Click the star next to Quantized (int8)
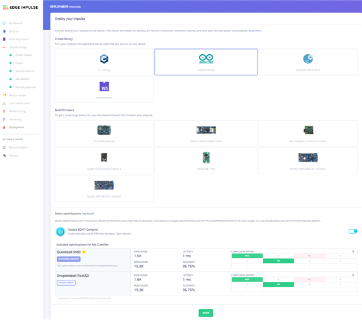 point(84,252)
